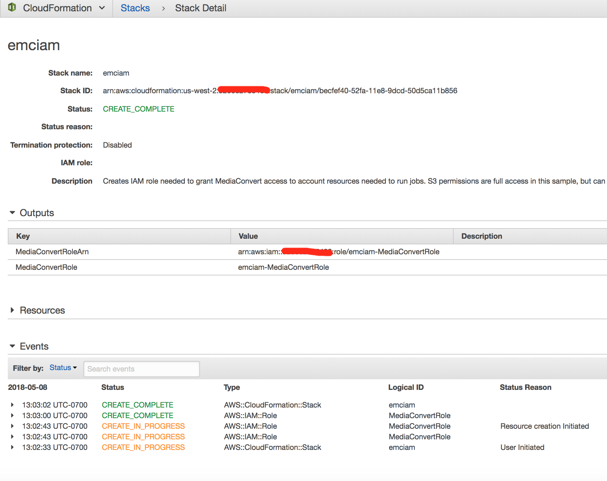Screen dimensions: 607x481
Task: Expand the 13:02:33 event row arrow
Action: coord(12,447)
